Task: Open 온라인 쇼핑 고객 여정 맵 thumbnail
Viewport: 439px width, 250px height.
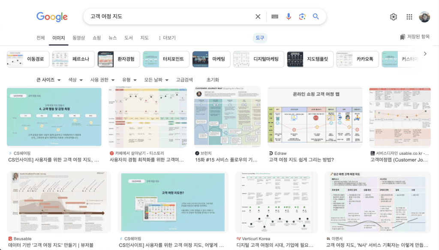Action: pos(315,117)
